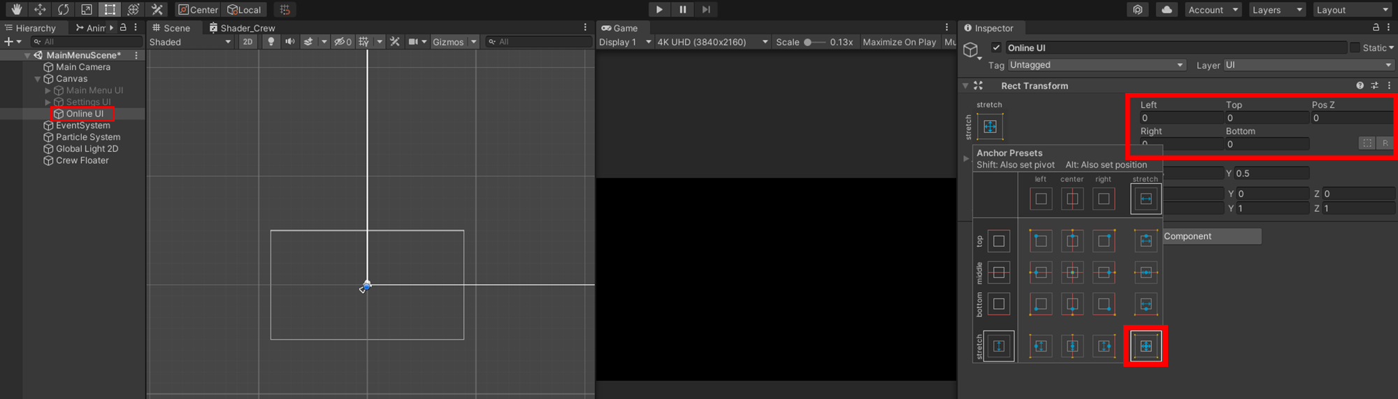Switch to the Hierarchy tab
This screenshot has width=1398, height=399.
[x=30, y=28]
